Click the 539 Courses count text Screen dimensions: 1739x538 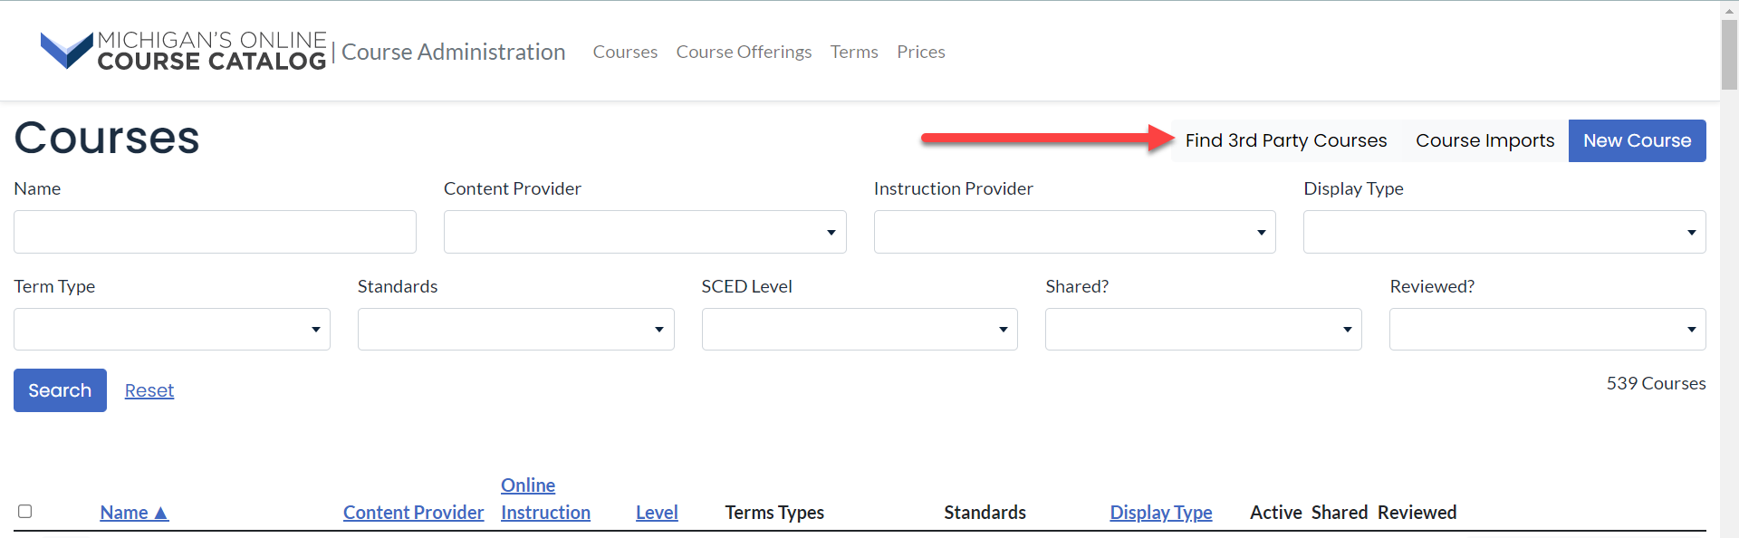click(1656, 383)
